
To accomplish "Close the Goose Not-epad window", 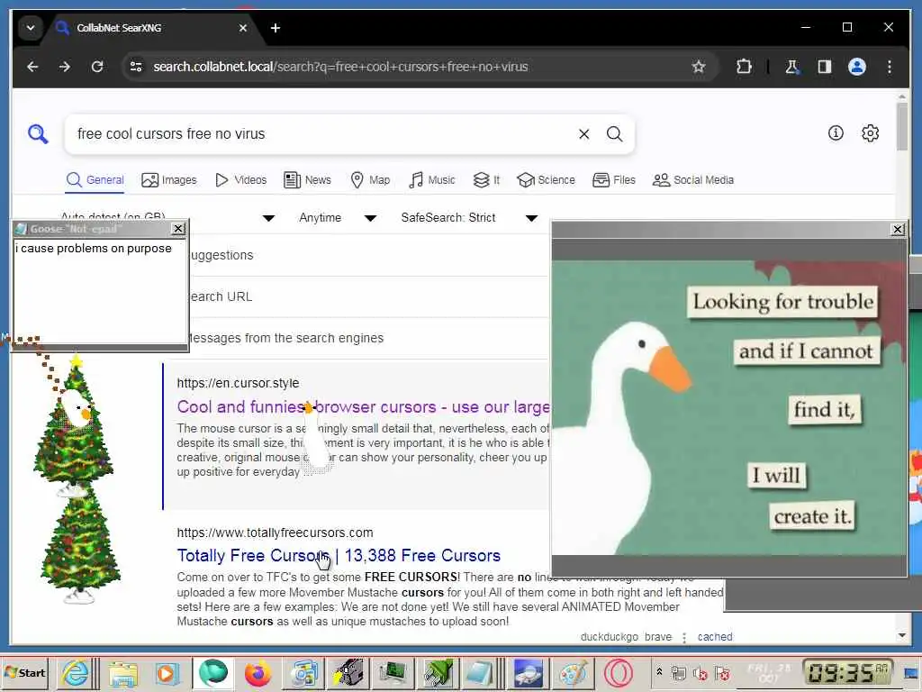I will (x=178, y=228).
